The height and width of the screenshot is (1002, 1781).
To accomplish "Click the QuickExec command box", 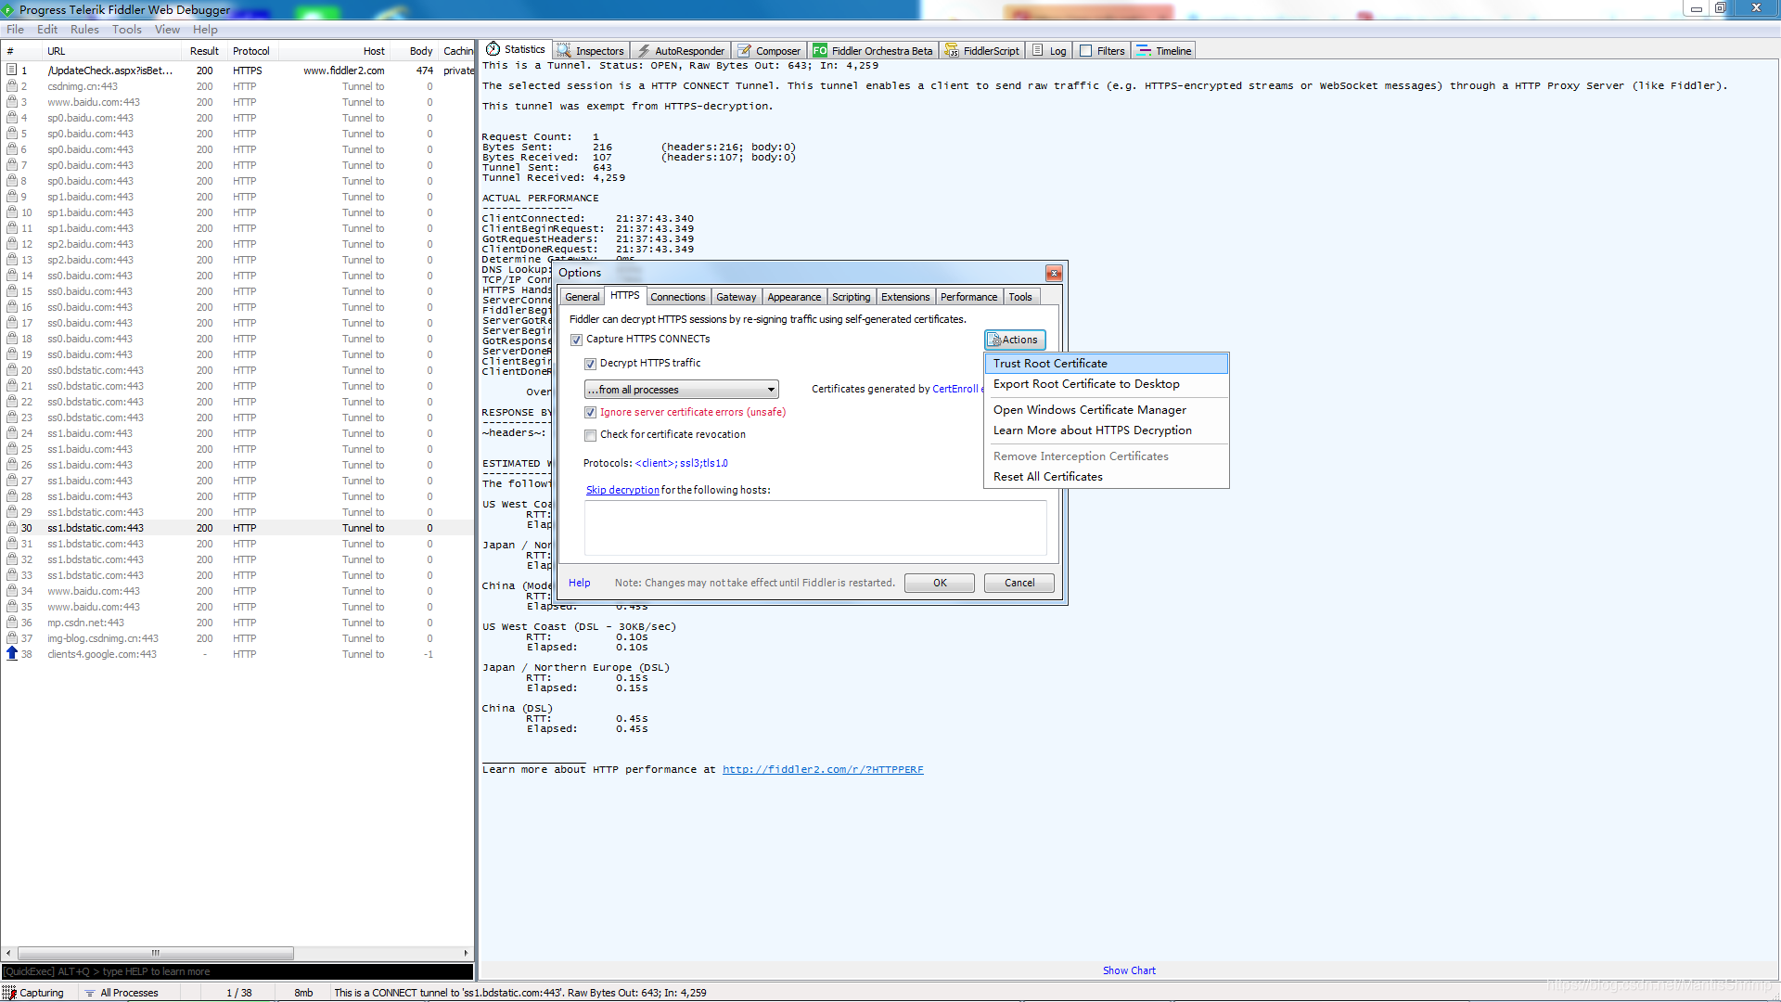I will pyautogui.click(x=237, y=971).
